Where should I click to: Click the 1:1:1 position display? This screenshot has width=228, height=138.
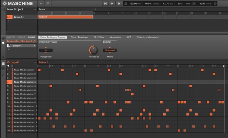[181, 4]
